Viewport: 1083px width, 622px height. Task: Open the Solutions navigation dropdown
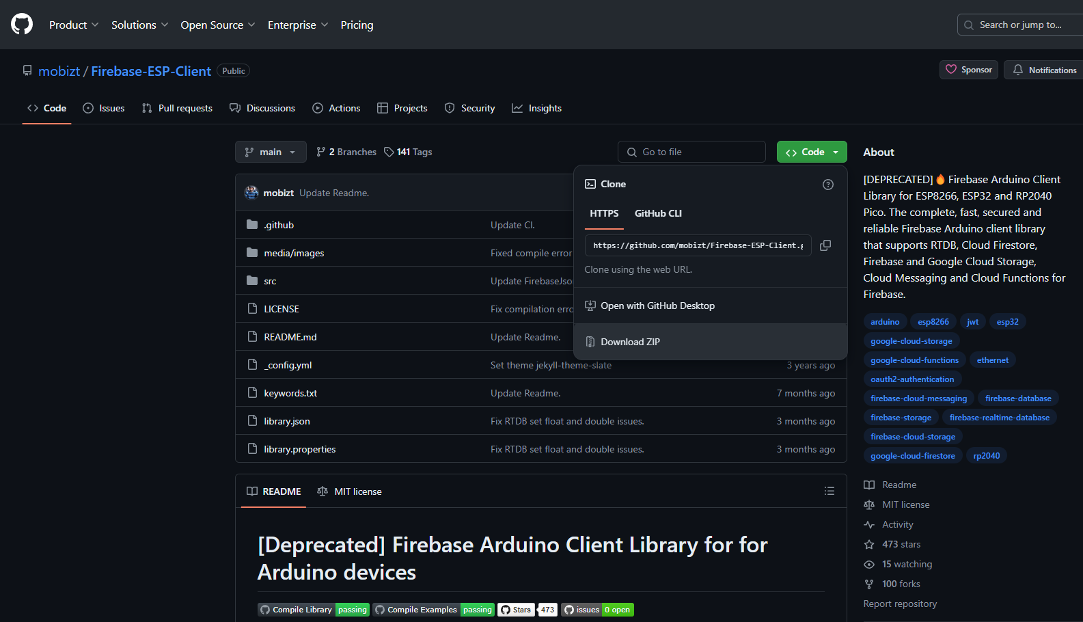point(139,25)
